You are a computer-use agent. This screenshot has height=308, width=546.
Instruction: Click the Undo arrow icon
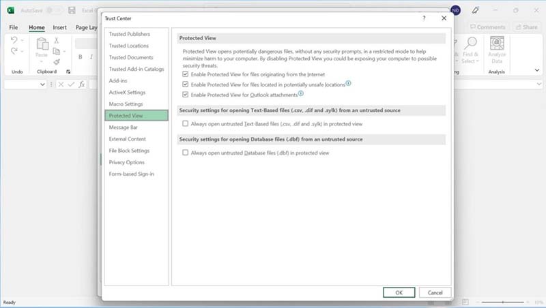click(14, 40)
